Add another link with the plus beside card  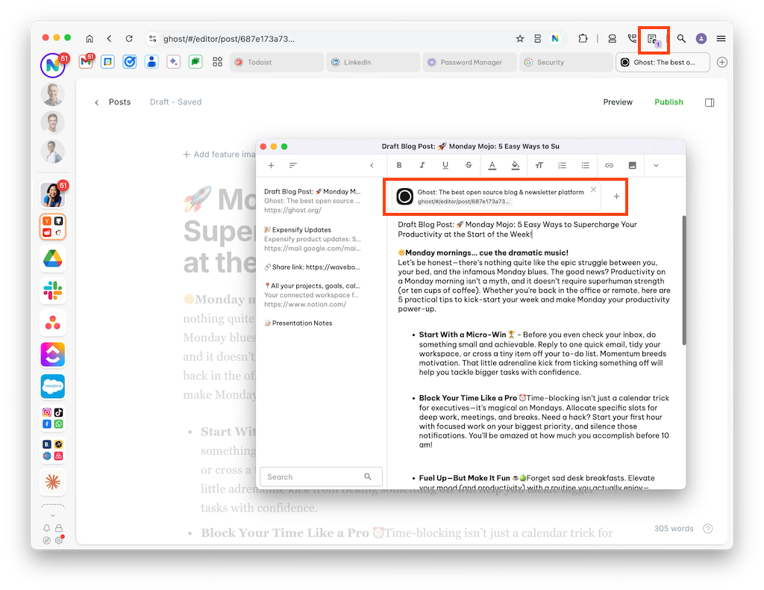coord(616,196)
